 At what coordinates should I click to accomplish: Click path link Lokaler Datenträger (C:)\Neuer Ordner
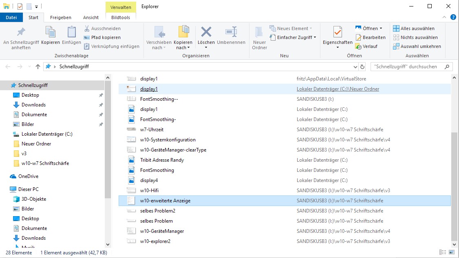[338, 89]
